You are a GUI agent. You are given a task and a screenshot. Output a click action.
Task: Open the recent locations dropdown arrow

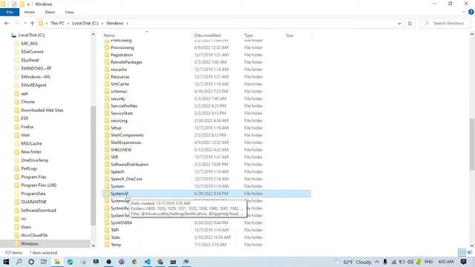[24, 23]
